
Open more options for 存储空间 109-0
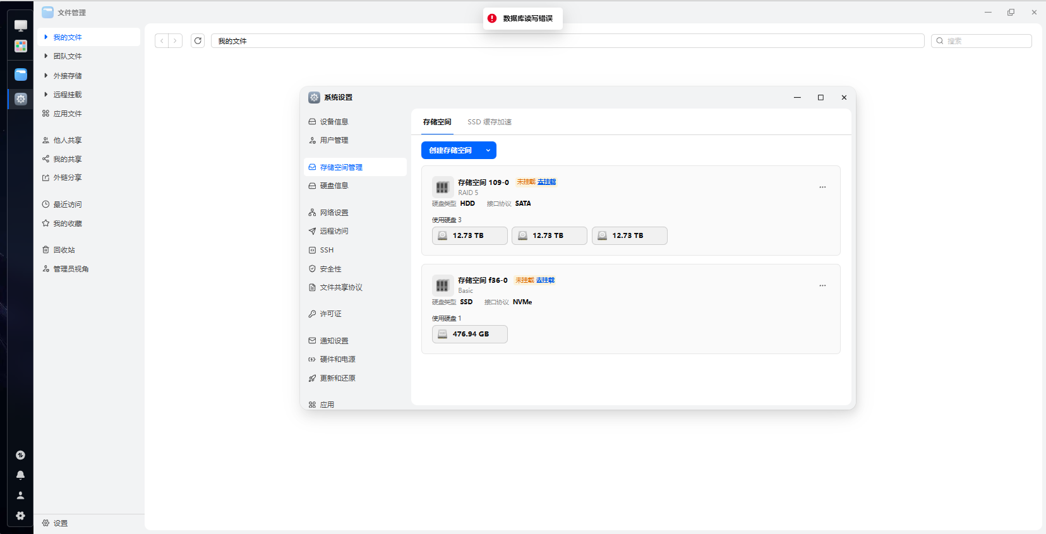(x=822, y=187)
